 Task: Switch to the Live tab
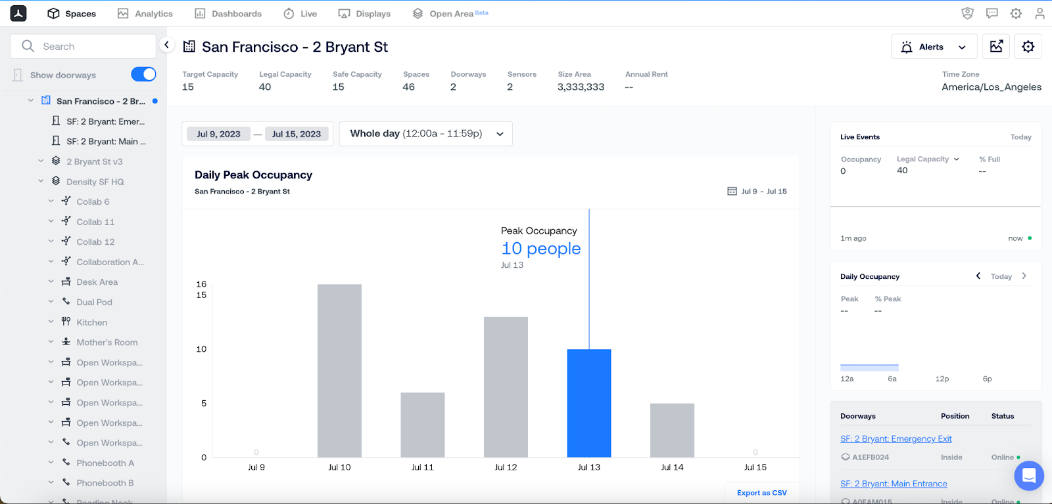pyautogui.click(x=300, y=13)
